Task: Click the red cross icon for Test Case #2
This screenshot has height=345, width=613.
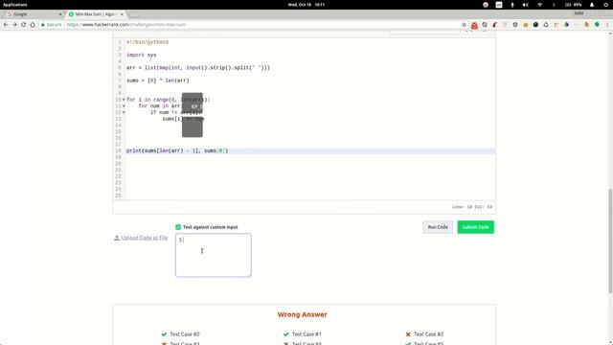Action: pos(408,334)
